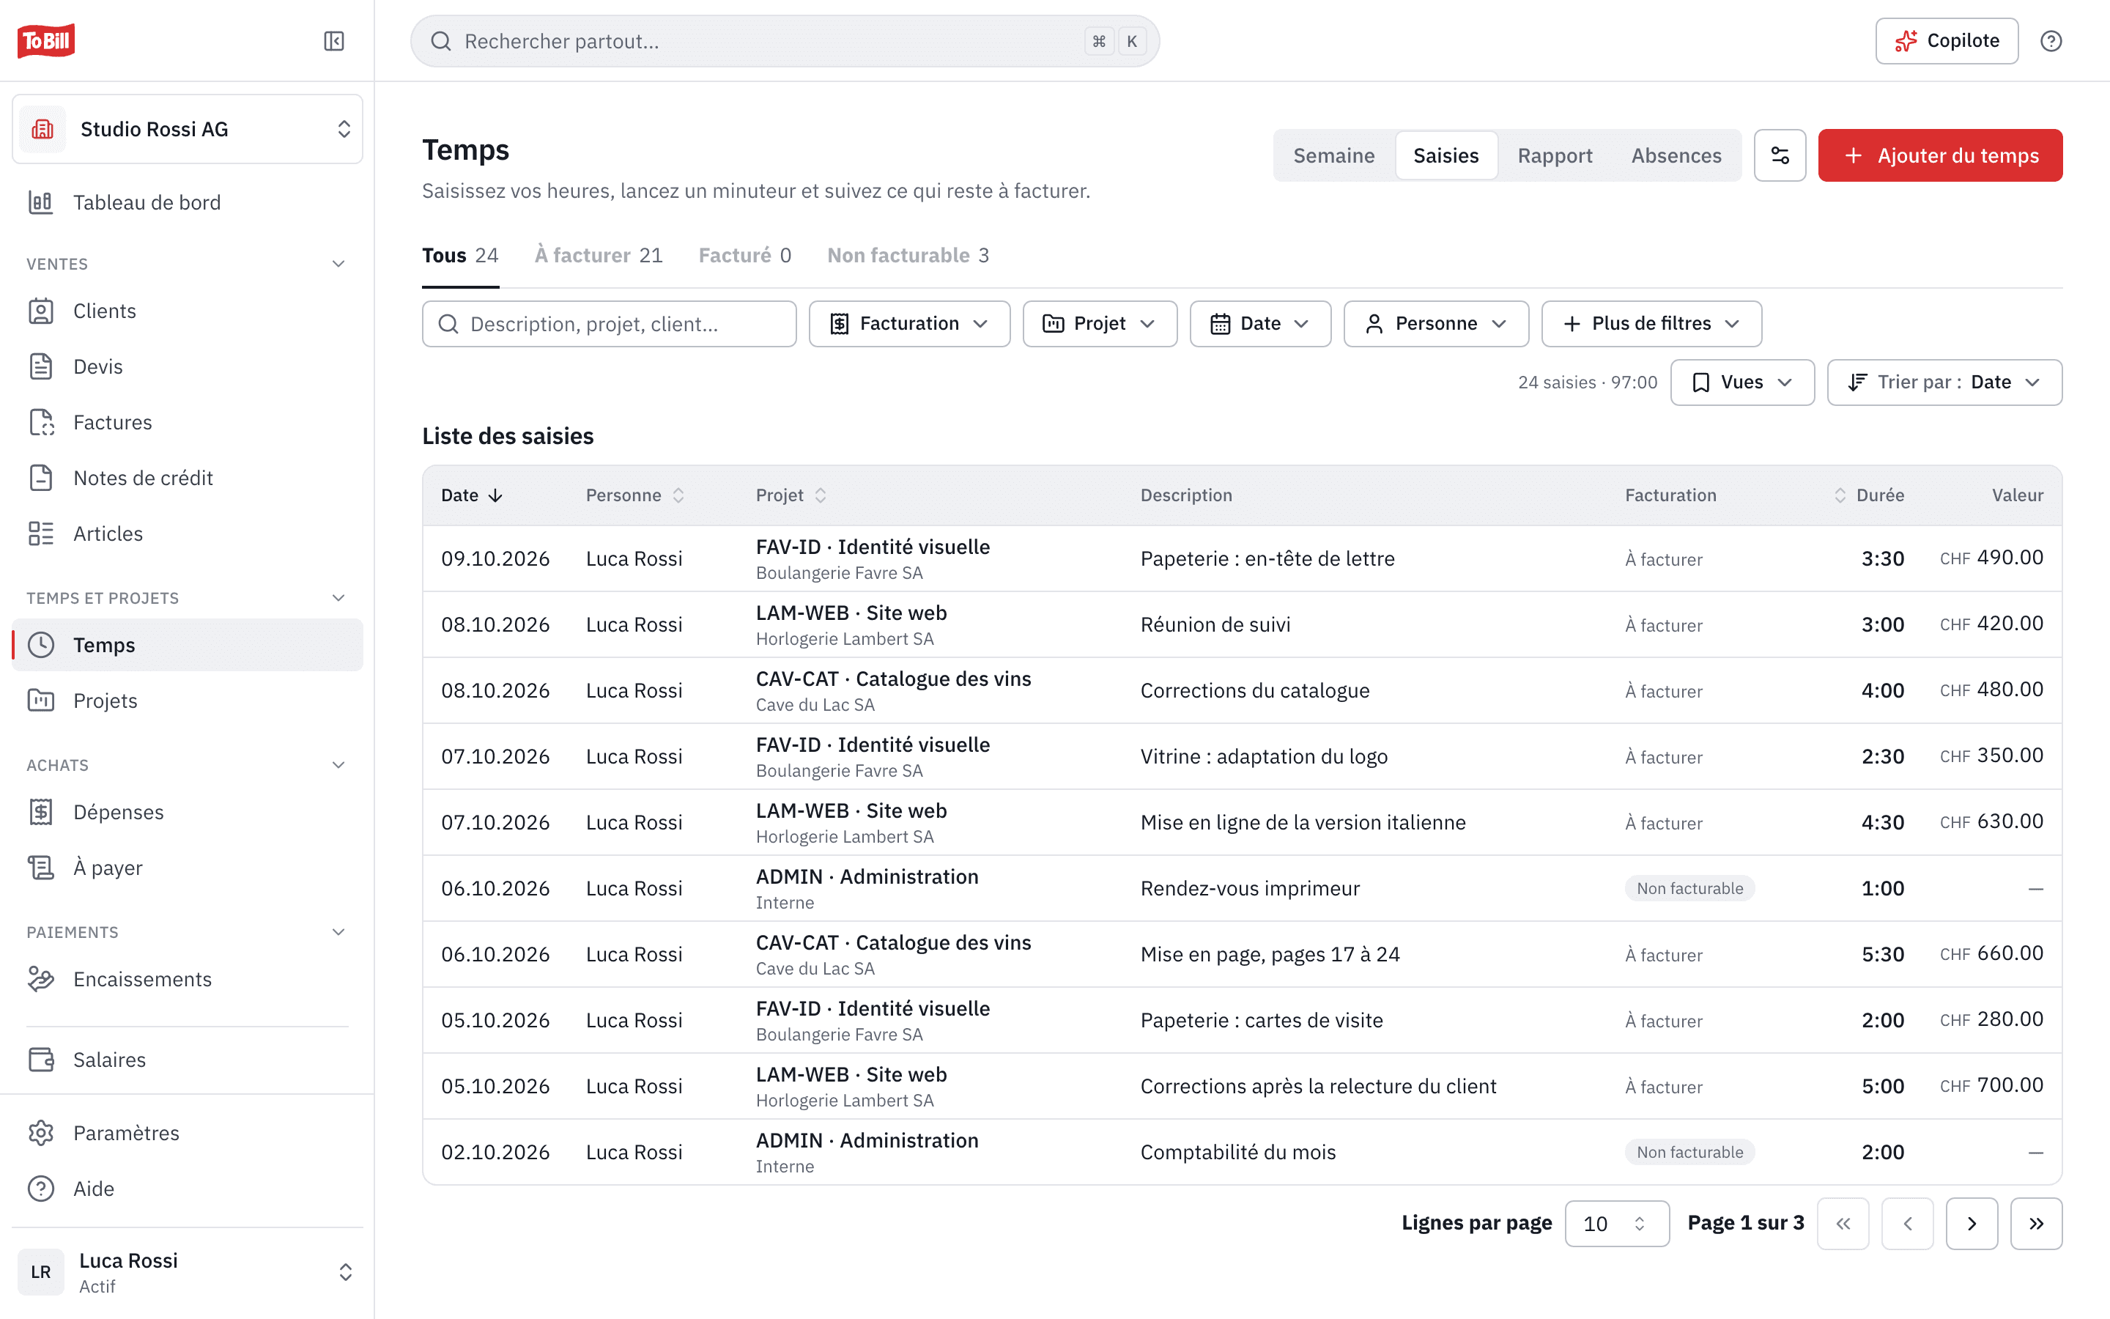Open Plus de filtres dropdown
Image resolution: width=2110 pixels, height=1319 pixels.
pos(1651,324)
